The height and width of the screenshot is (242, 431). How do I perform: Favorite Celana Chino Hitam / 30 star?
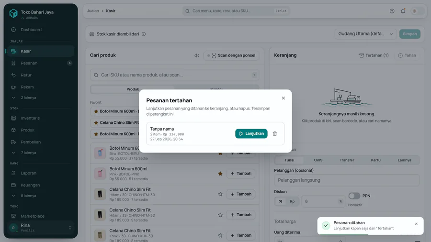coord(220,194)
